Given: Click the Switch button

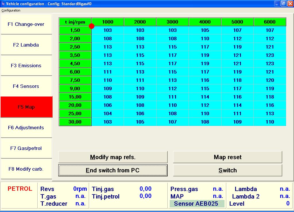Looking at the screenshot, I should (x=227, y=170).
